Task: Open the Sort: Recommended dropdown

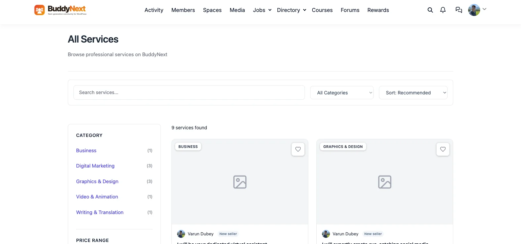Action: point(413,93)
